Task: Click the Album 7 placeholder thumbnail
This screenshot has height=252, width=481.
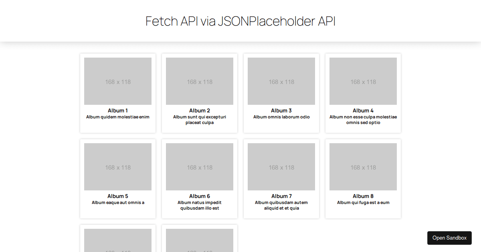Action: [x=281, y=166]
